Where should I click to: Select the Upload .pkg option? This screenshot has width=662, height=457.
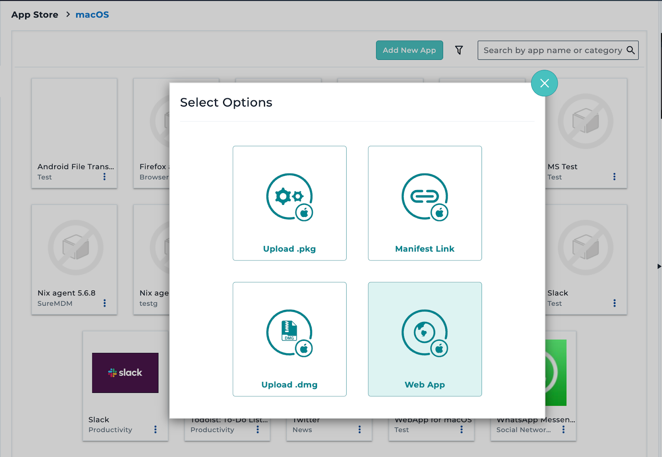290,203
